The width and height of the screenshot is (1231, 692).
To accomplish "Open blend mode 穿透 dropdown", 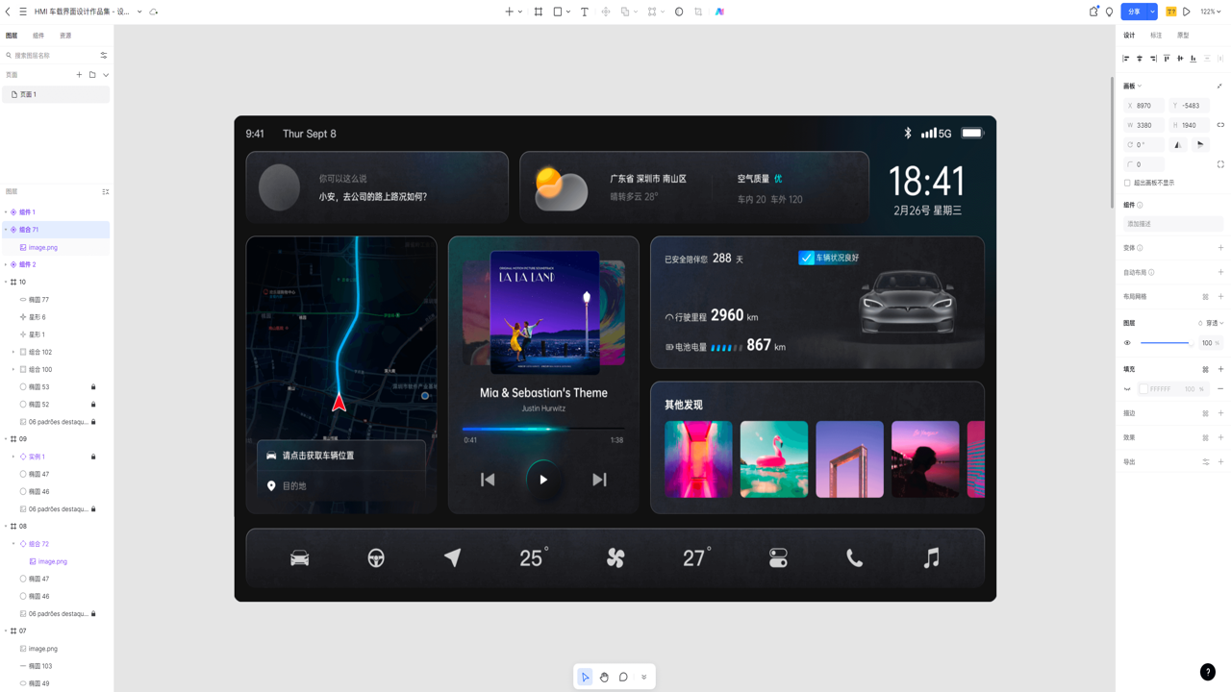I will click(1215, 323).
